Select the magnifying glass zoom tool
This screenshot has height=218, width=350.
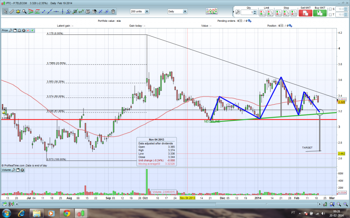click(x=24, y=11)
